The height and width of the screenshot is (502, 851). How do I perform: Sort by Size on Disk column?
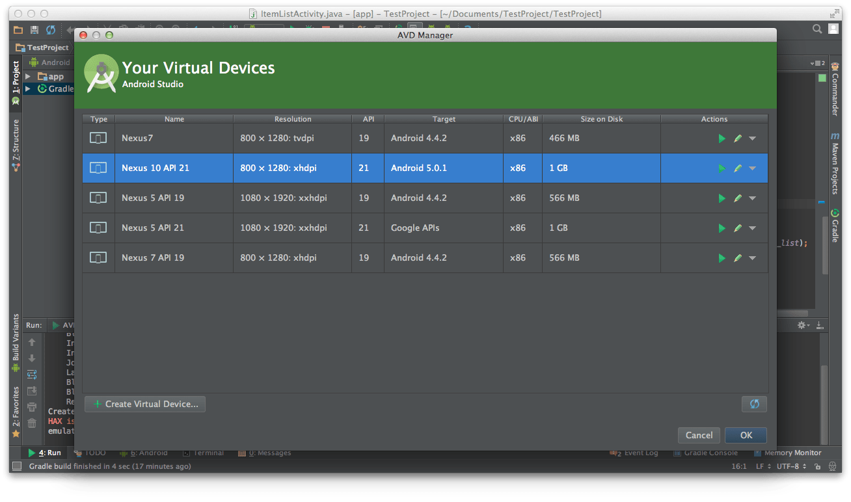click(x=601, y=119)
